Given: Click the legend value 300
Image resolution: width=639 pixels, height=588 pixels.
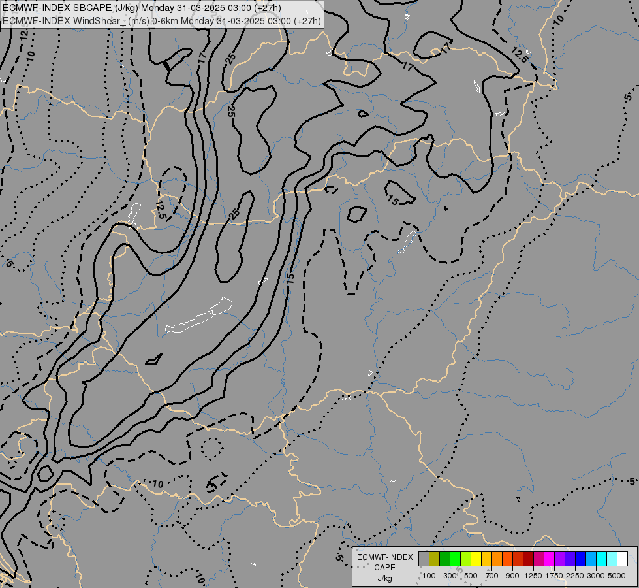Looking at the screenshot, I should 450,576.
